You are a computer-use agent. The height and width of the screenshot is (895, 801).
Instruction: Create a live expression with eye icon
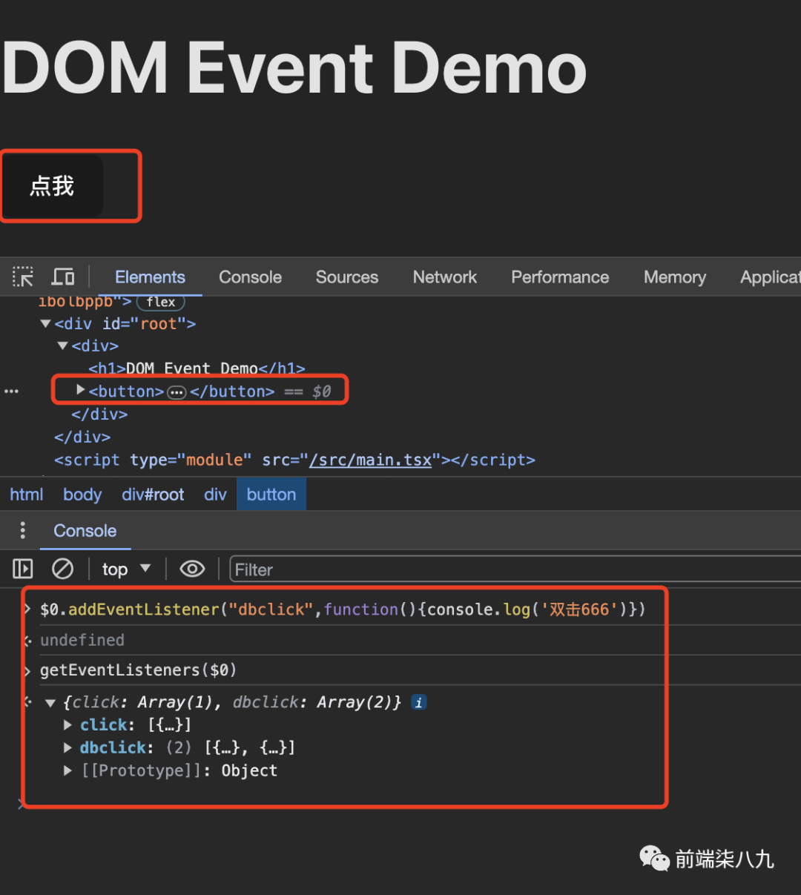point(192,569)
